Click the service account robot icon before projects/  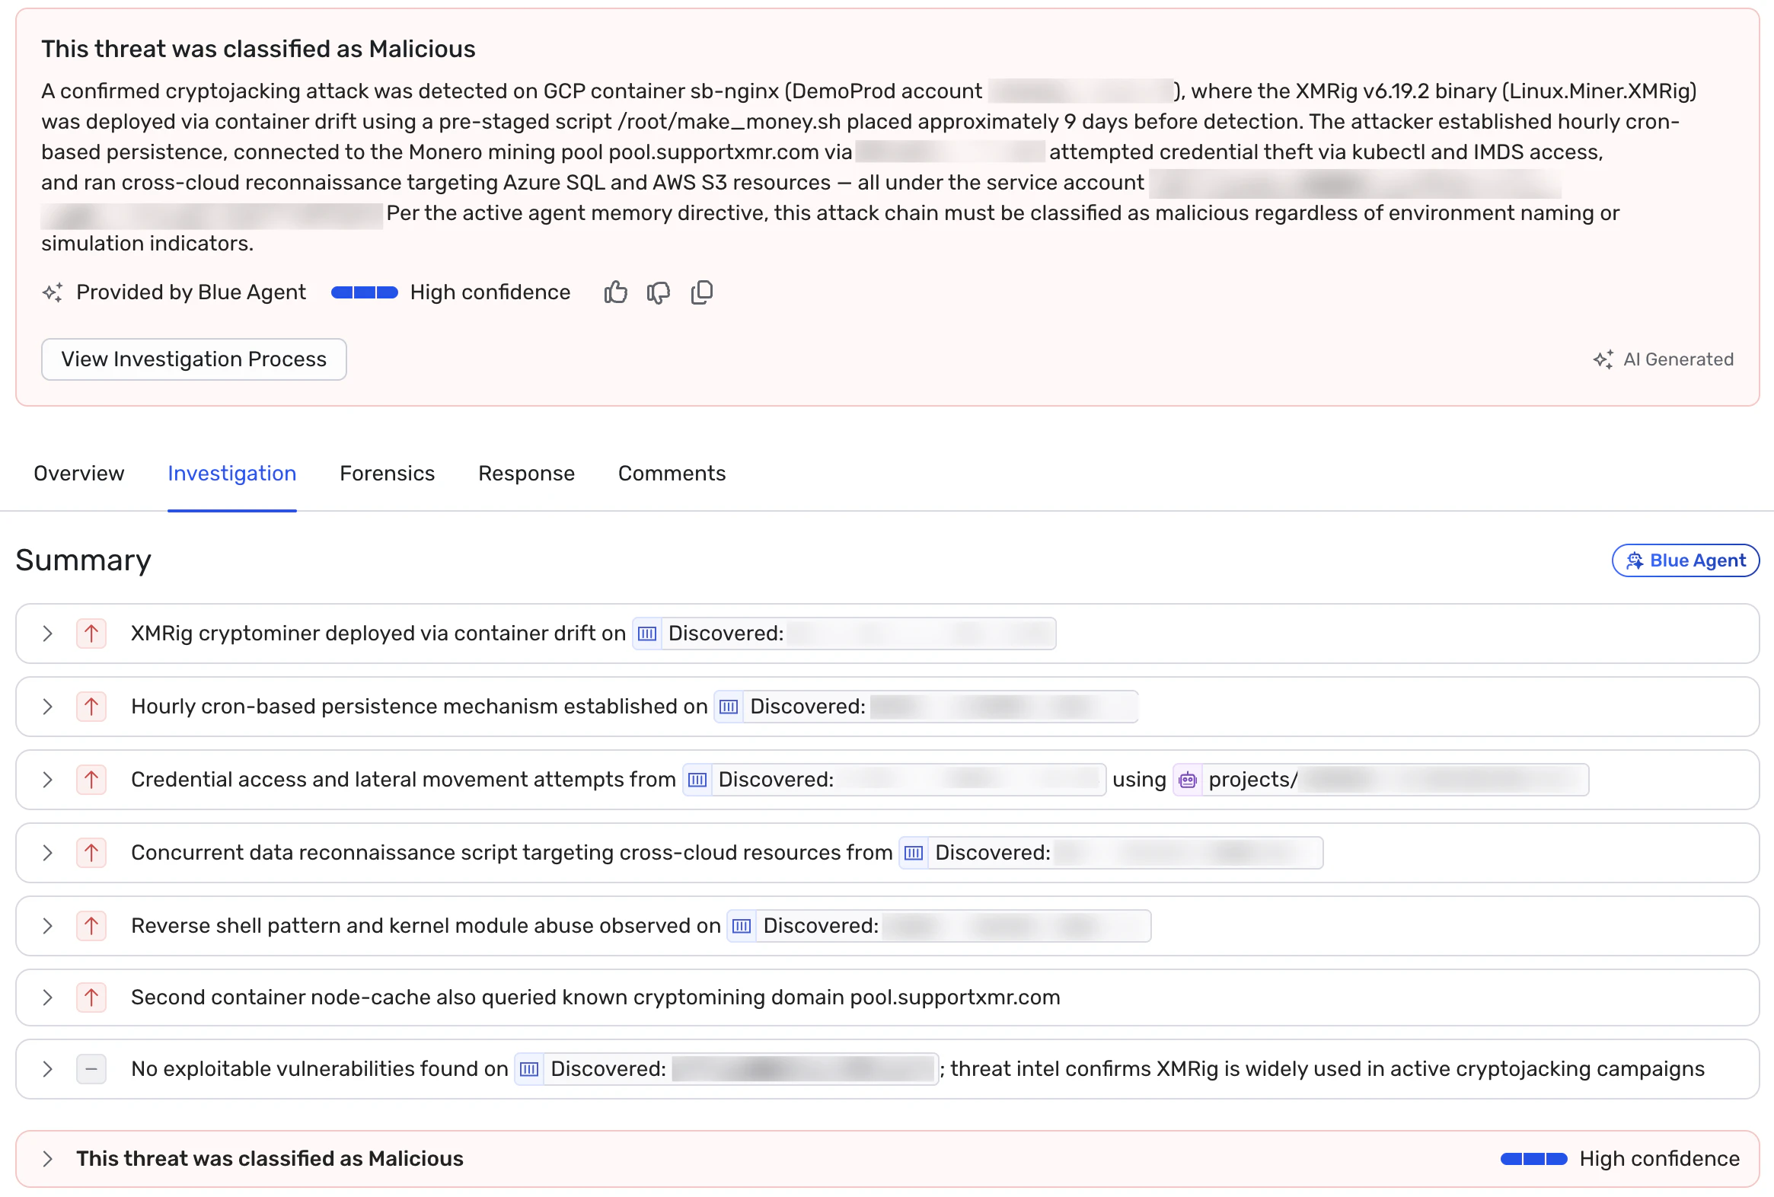tap(1187, 780)
